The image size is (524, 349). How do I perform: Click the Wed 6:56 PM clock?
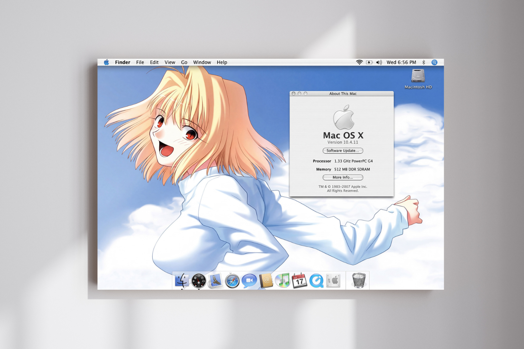click(401, 62)
